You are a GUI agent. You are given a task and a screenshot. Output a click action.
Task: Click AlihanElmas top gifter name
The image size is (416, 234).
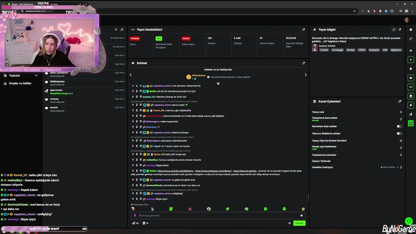tap(199, 75)
